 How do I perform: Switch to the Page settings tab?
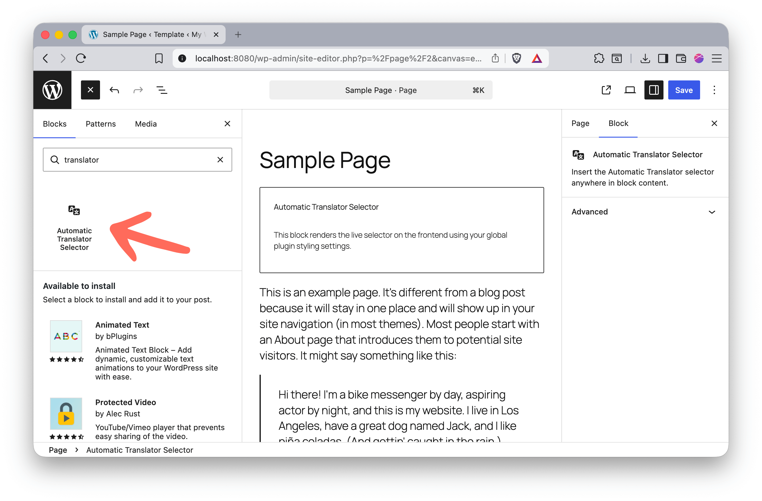(x=580, y=123)
